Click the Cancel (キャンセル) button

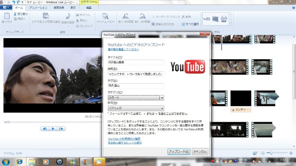point(200,151)
